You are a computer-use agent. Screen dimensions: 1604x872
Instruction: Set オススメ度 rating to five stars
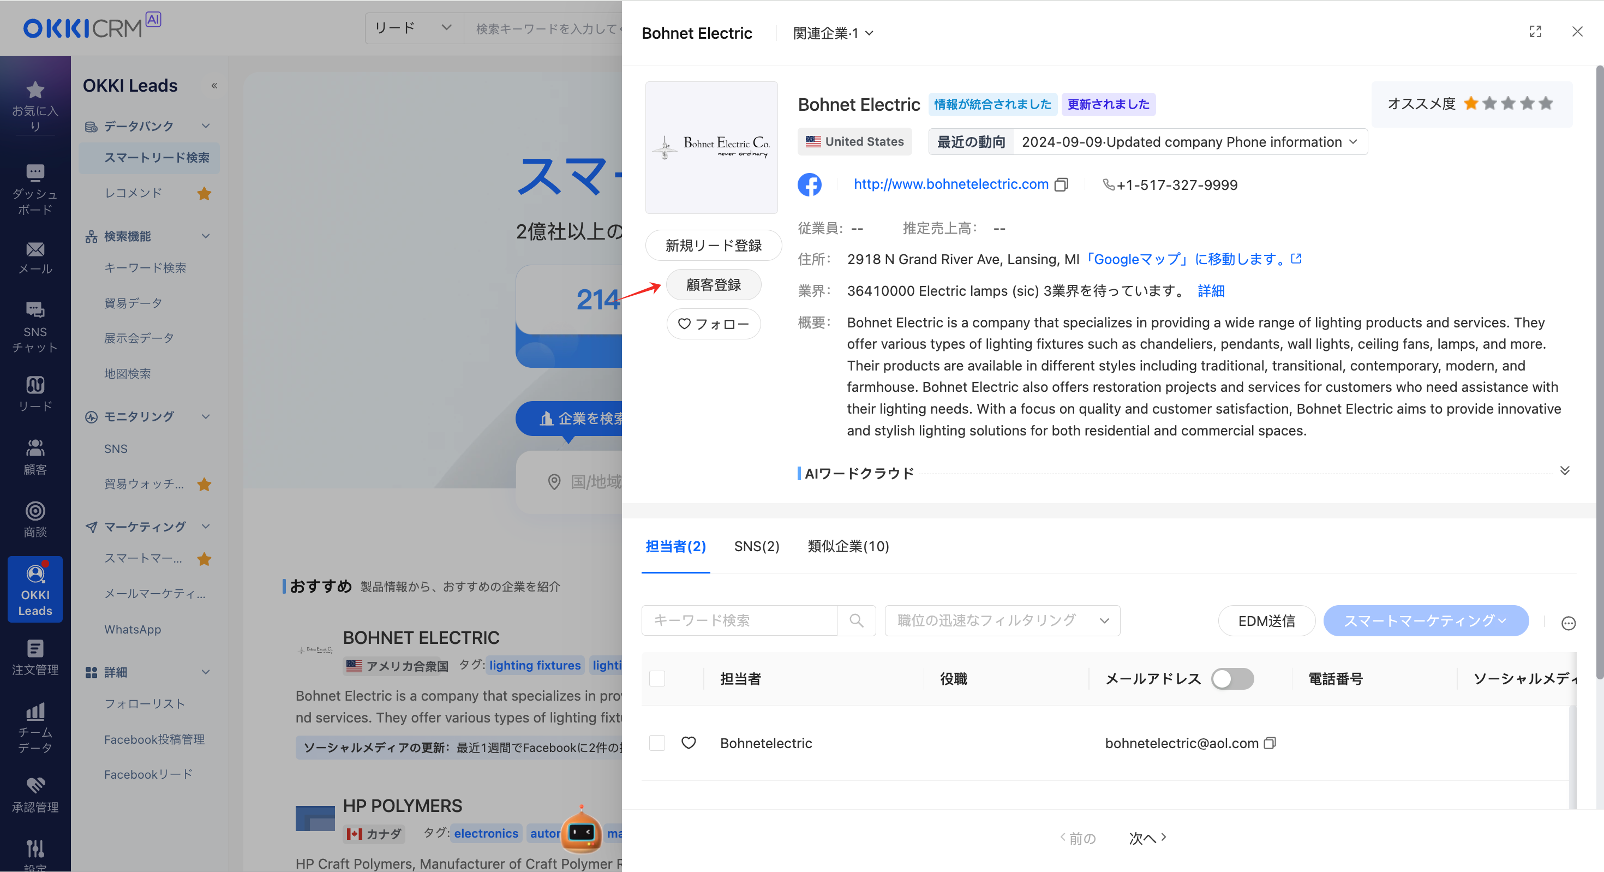pos(1546,103)
